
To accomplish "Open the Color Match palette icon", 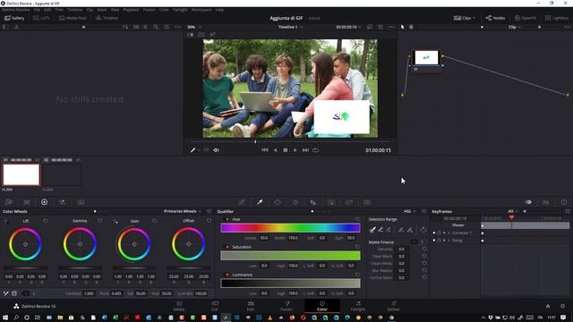I will pyautogui.click(x=27, y=202).
